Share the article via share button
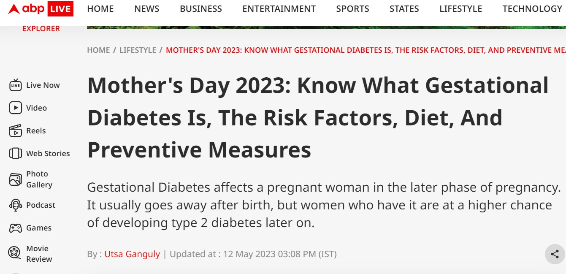 click(x=555, y=254)
